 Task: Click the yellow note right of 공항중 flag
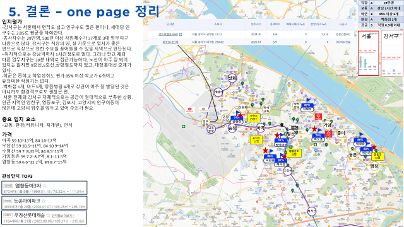tap(254, 118)
